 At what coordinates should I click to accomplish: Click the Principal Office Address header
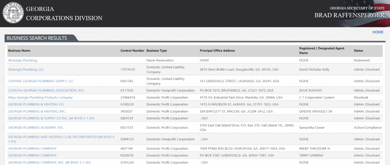(x=217, y=51)
